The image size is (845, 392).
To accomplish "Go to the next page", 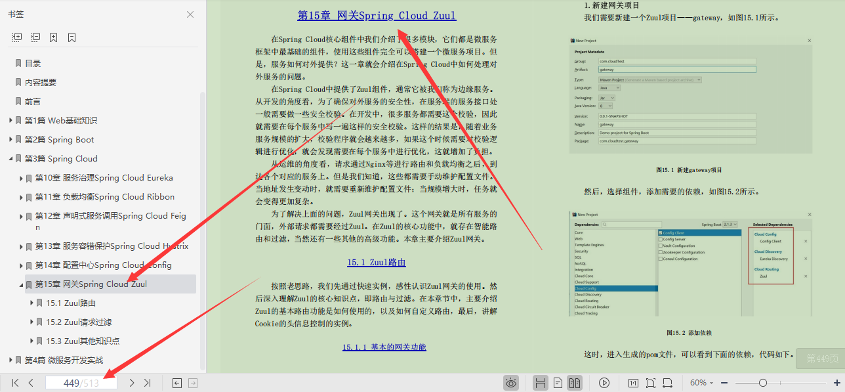I will coord(132,383).
